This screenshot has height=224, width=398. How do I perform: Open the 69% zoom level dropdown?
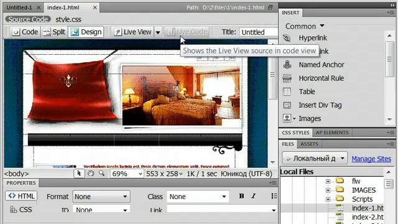(127, 174)
